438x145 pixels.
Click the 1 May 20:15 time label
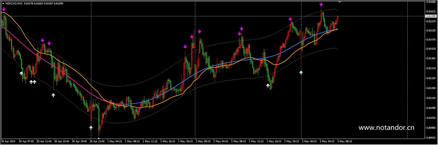(x=185, y=141)
